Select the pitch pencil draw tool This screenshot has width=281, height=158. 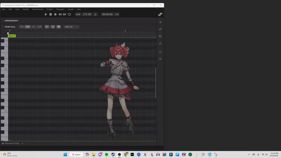(x=39, y=27)
